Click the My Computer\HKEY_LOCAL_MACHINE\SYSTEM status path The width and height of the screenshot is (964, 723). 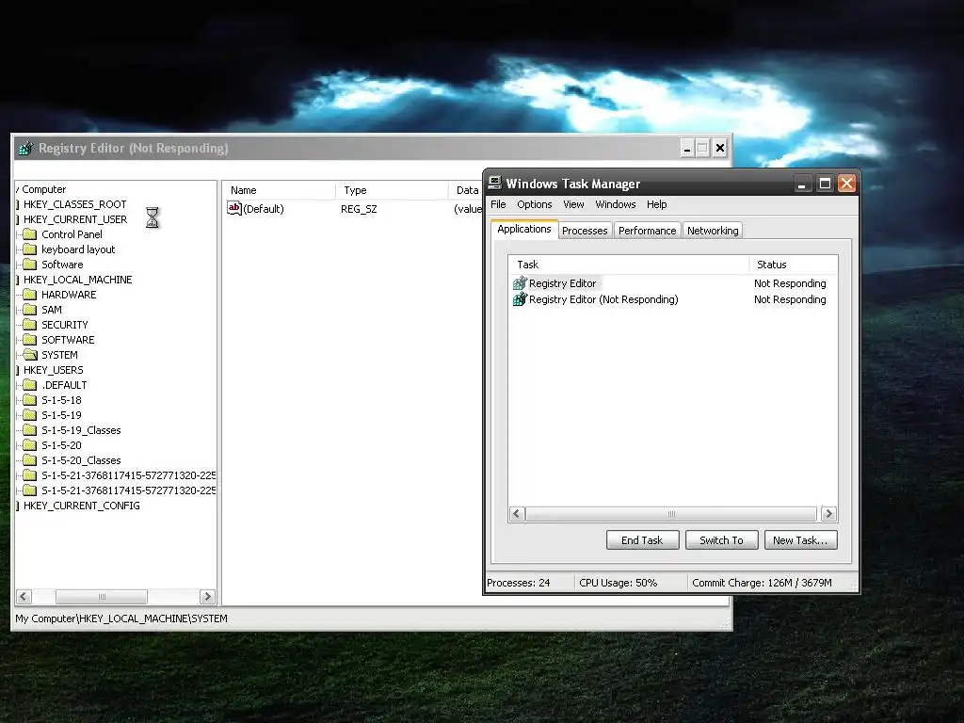click(121, 619)
